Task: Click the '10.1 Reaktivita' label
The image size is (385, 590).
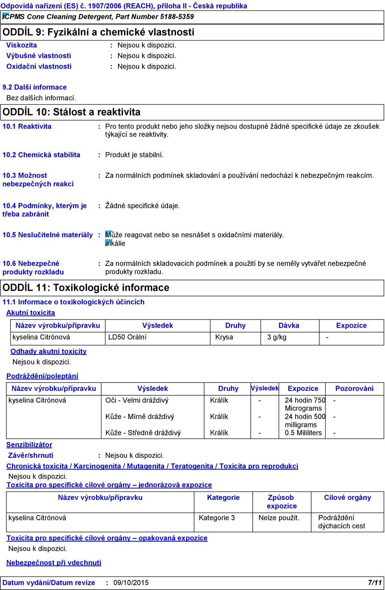Action: [27, 127]
